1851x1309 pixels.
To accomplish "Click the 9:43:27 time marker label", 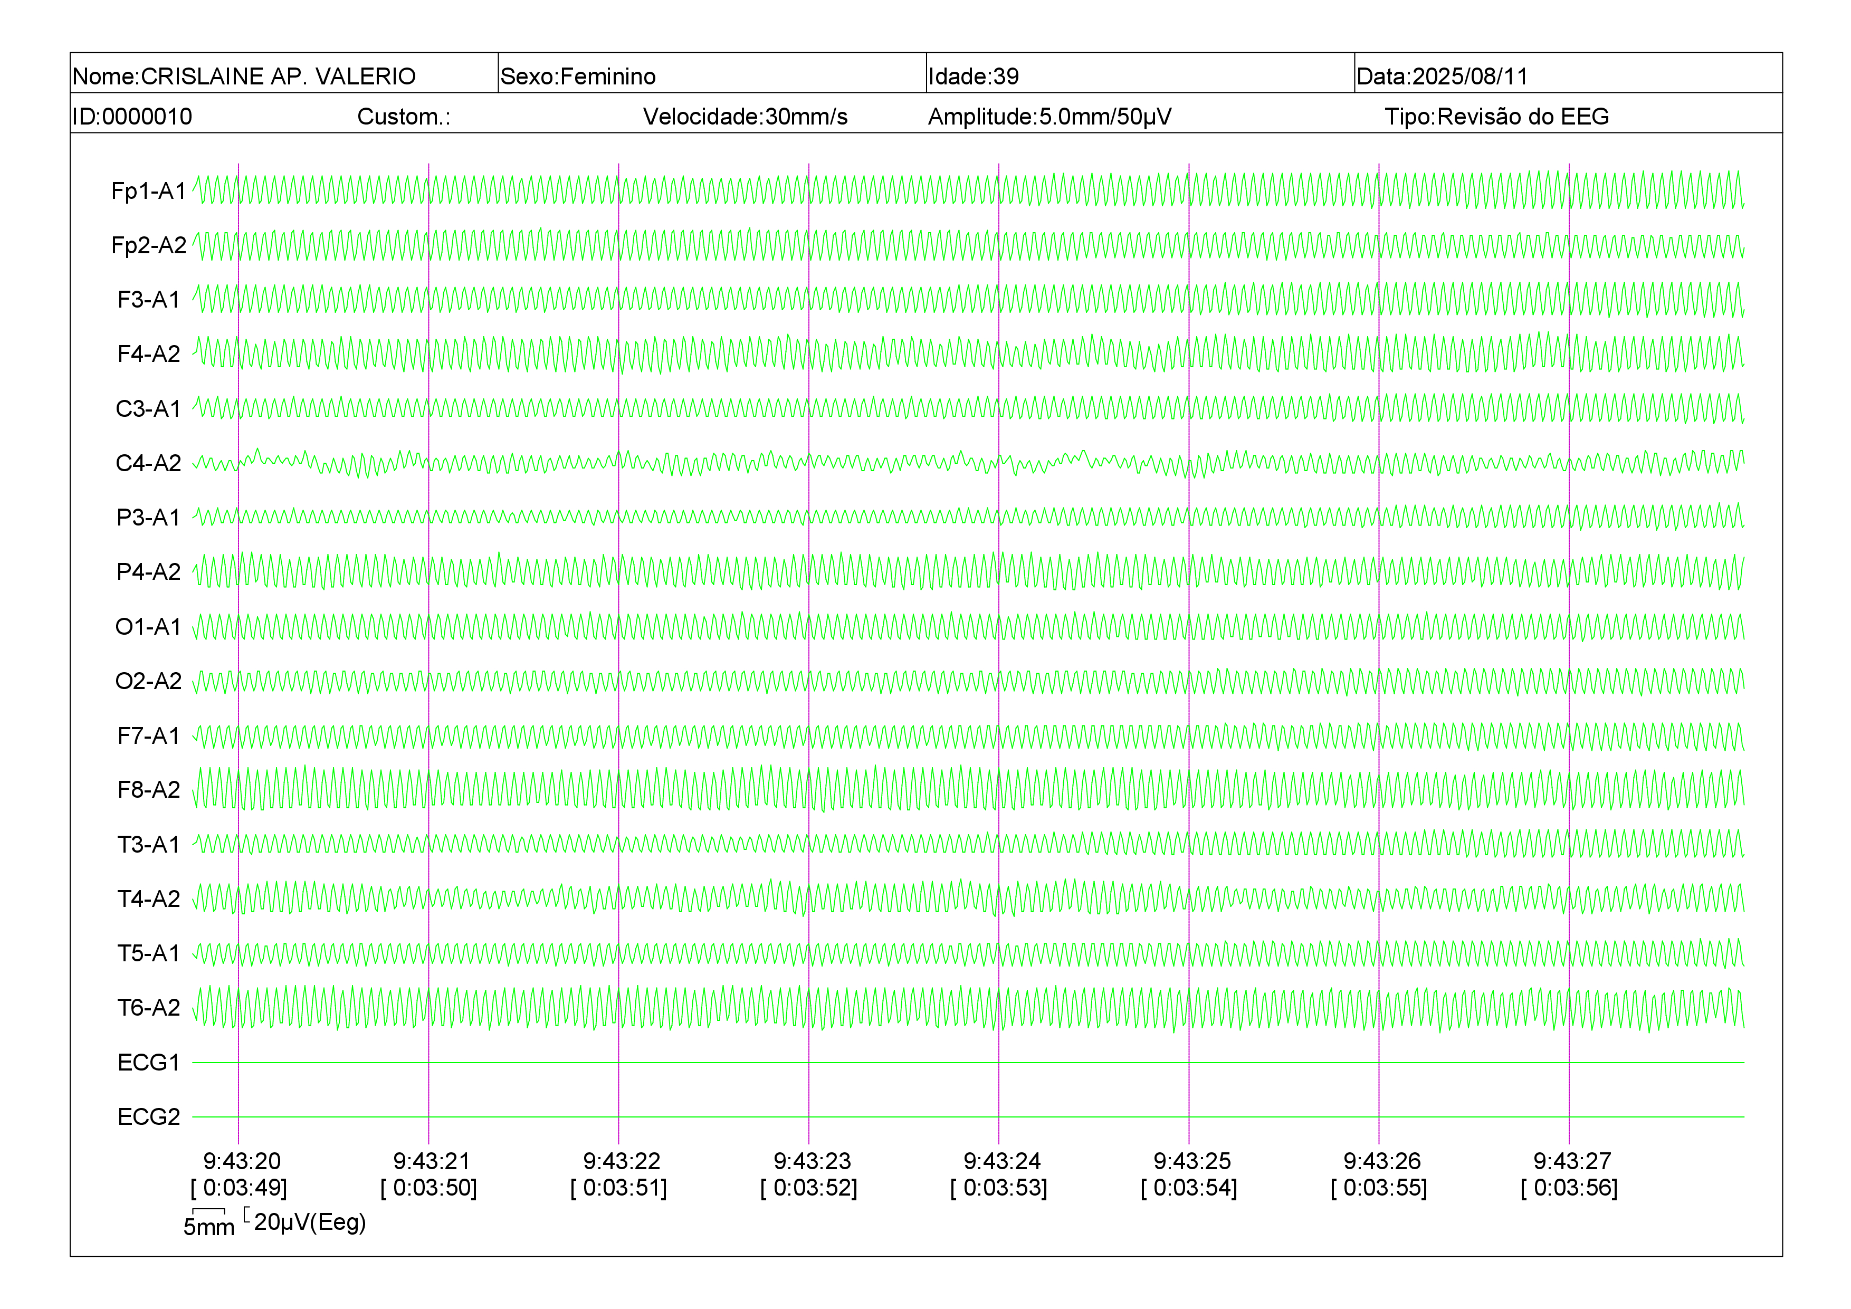I will (1572, 1161).
